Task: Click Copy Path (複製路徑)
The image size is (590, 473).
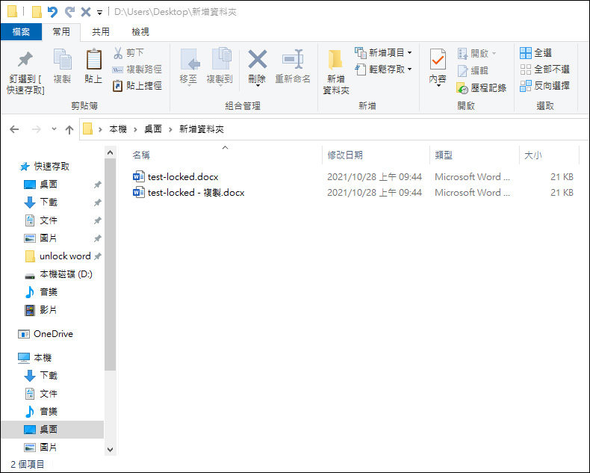Action: 137,69
